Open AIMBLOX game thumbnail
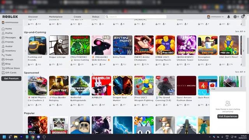The image size is (249, 140). [x=101, y=86]
